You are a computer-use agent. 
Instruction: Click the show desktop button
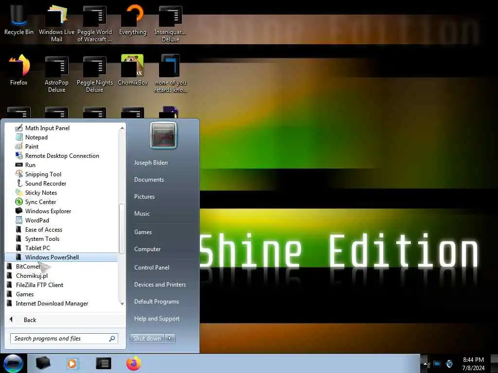point(496,363)
